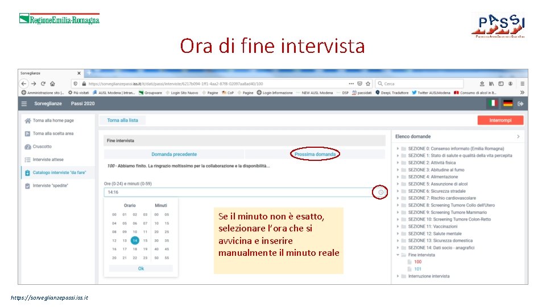Viewport: 546px width, 307px height.
Task: Click the Torna alla lista button
Action: [x=123, y=120]
